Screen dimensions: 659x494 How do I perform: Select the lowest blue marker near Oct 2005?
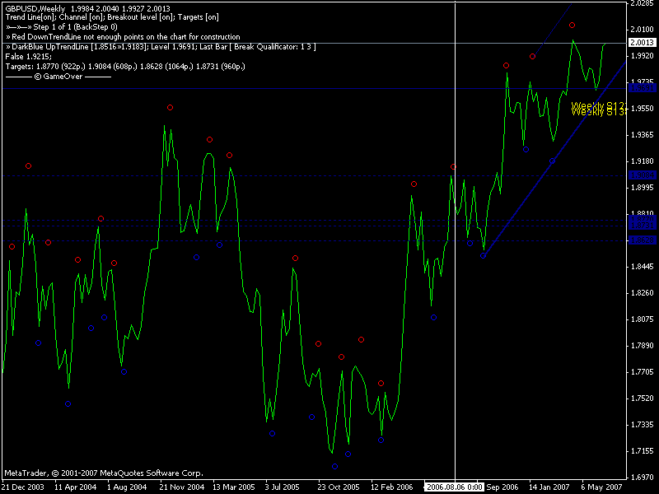pos(335,467)
